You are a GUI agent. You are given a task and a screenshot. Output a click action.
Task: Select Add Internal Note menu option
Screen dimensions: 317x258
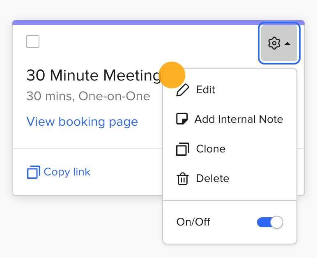pyautogui.click(x=230, y=119)
